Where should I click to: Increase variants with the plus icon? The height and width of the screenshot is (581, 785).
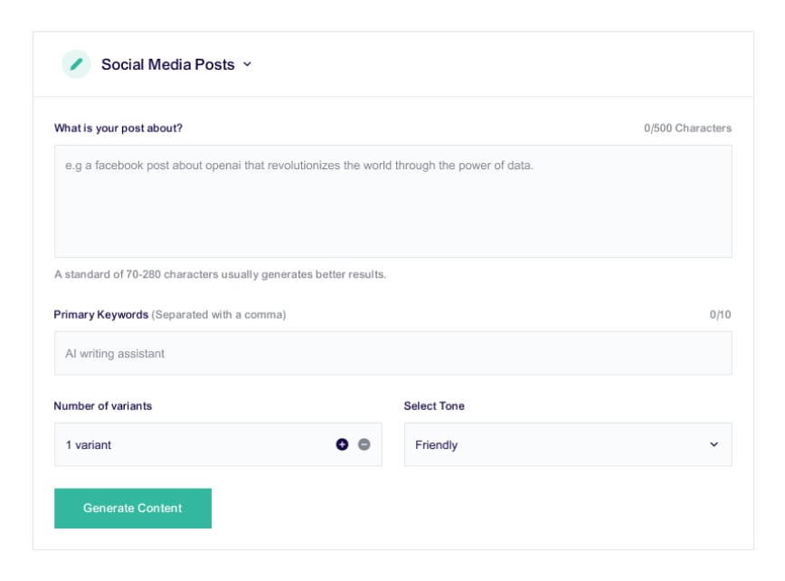(342, 444)
